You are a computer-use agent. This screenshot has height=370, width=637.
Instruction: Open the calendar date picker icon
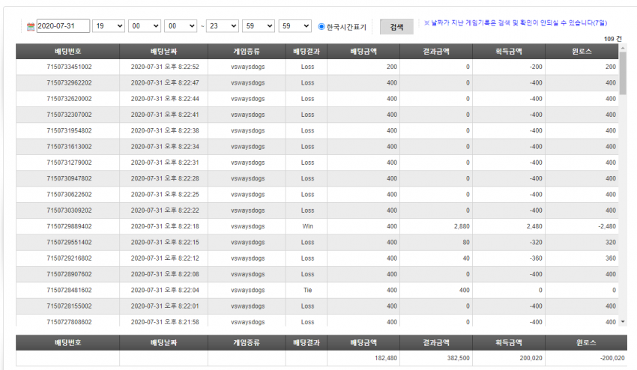31,27
